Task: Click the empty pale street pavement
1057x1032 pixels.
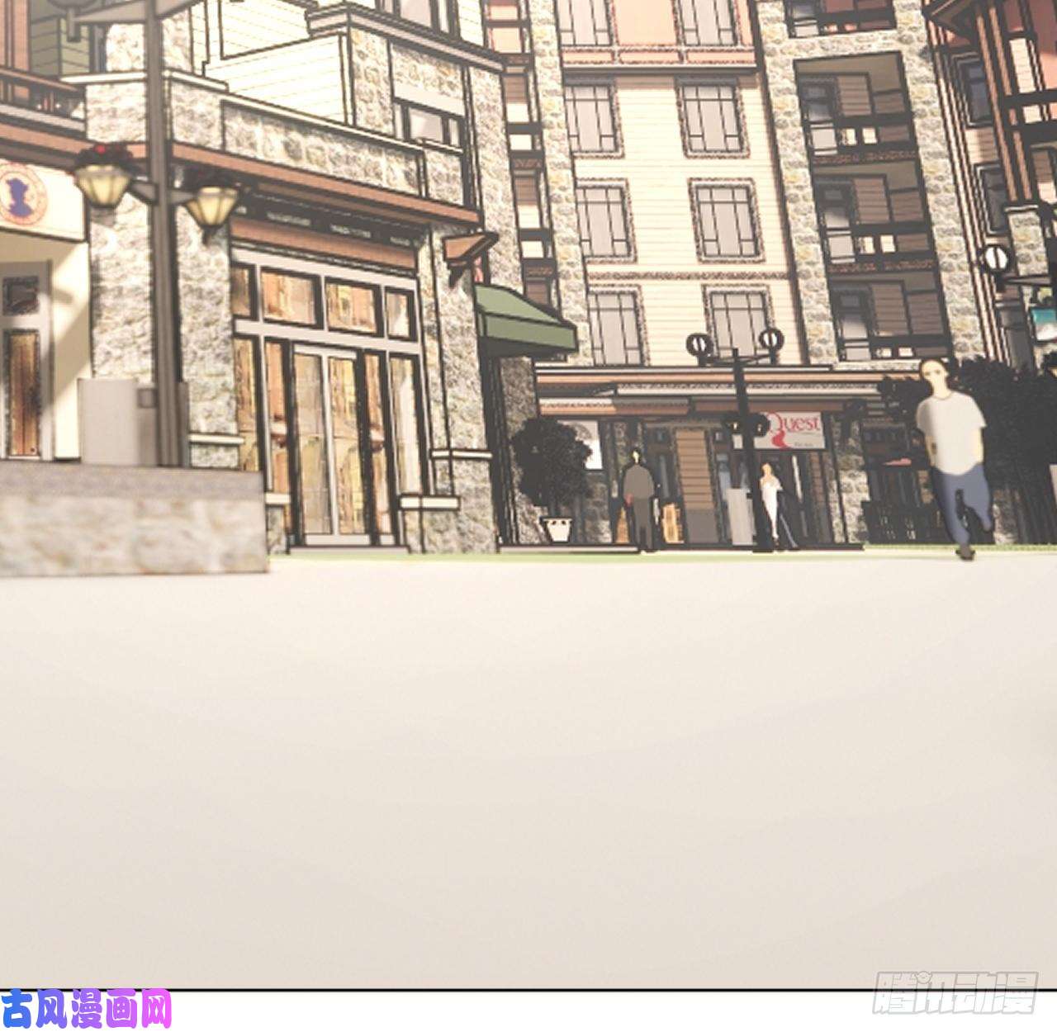Action: tap(528, 743)
